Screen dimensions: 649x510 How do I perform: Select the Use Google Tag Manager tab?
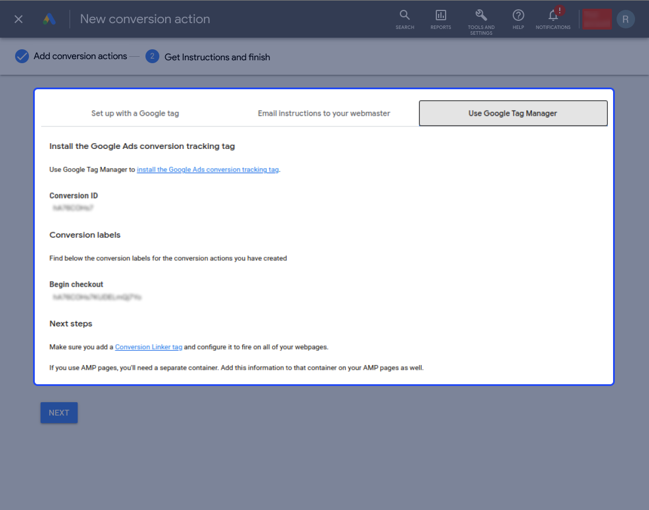(x=513, y=113)
